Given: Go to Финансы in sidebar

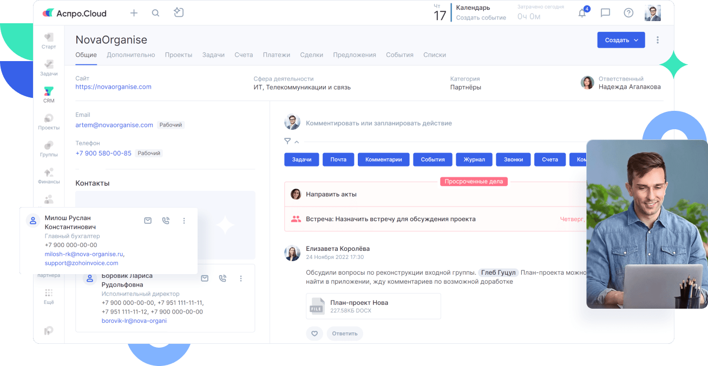Looking at the screenshot, I should coord(49,176).
